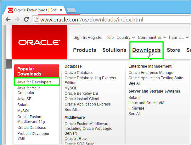Image resolution: width=191 pixels, height=145 pixels.
Task: Click Server and Storage Systems heading
Action: 154,91
